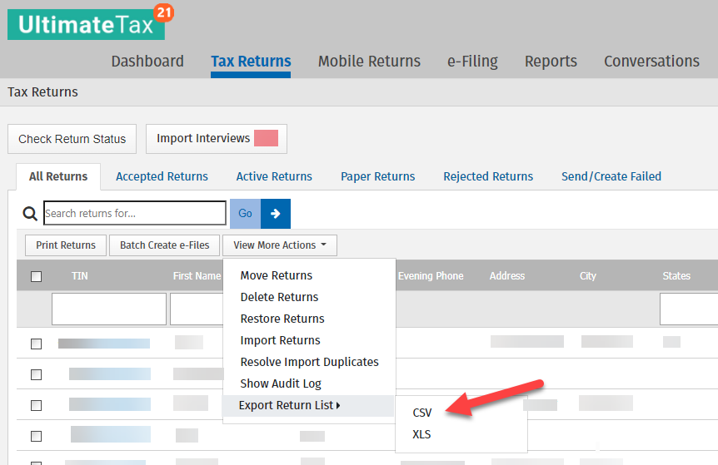Click the UltimateTax logo

[x=86, y=25]
